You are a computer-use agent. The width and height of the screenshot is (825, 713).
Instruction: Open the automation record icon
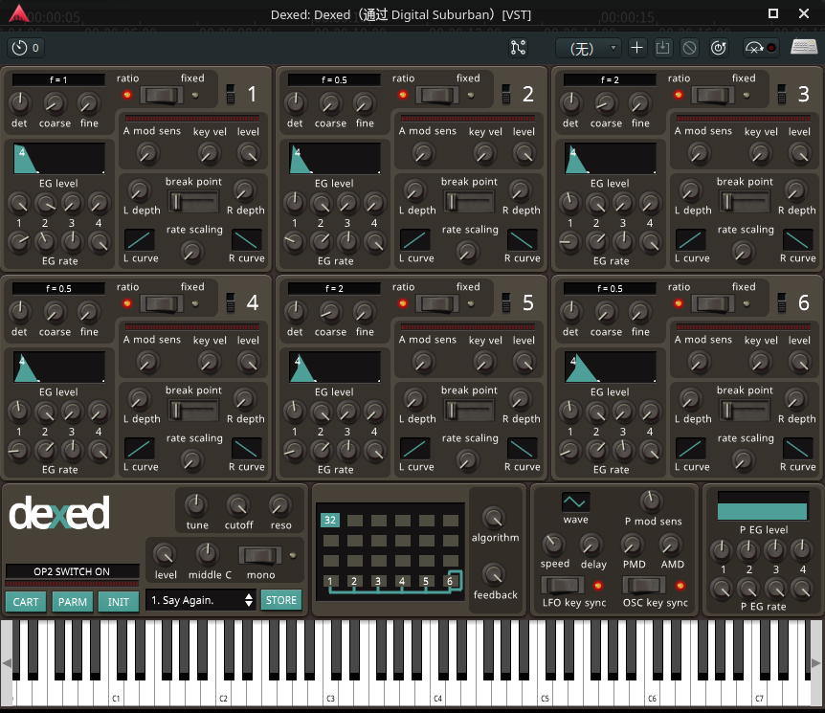(x=760, y=48)
